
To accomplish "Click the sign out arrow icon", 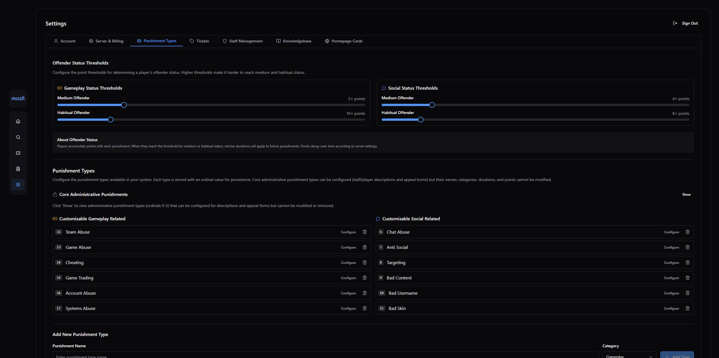I will coord(675,23).
